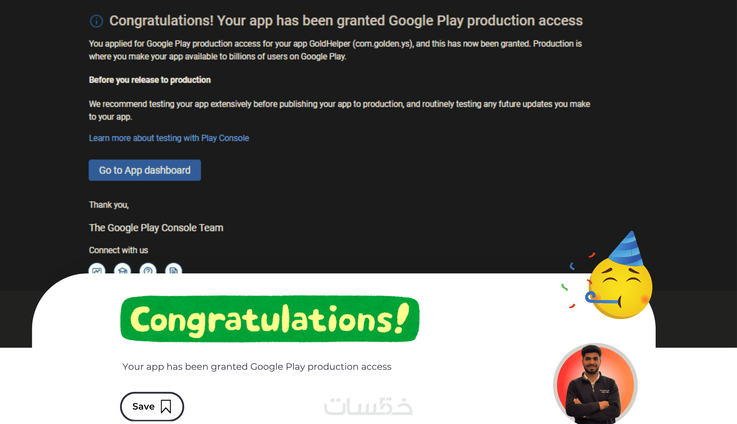Click the heading about granted production access

pos(346,21)
